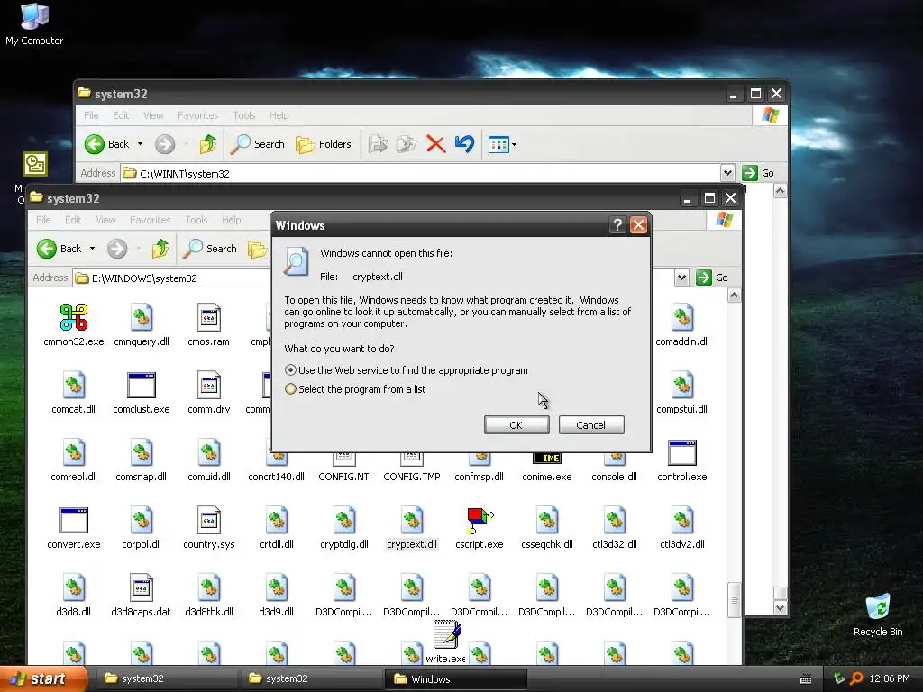923x692 pixels.
Task: Click the search magnifier tray icon
Action: (856, 678)
